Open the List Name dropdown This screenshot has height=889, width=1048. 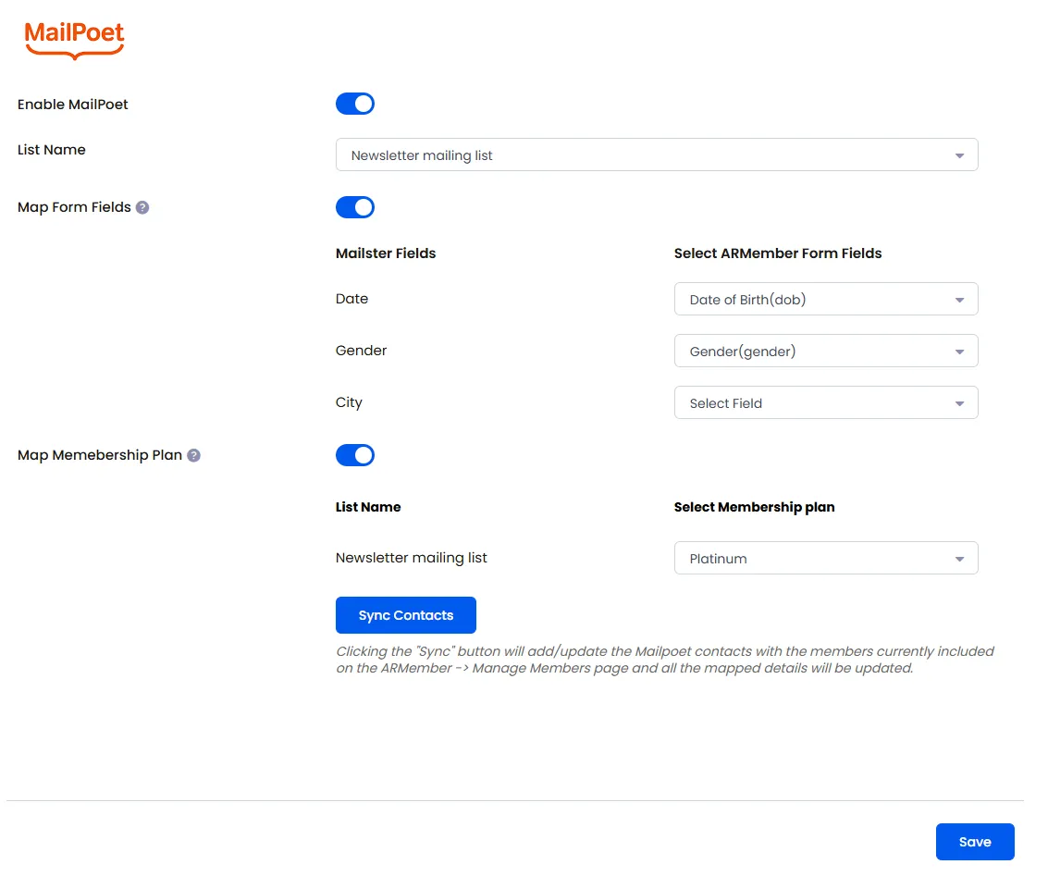[657, 155]
